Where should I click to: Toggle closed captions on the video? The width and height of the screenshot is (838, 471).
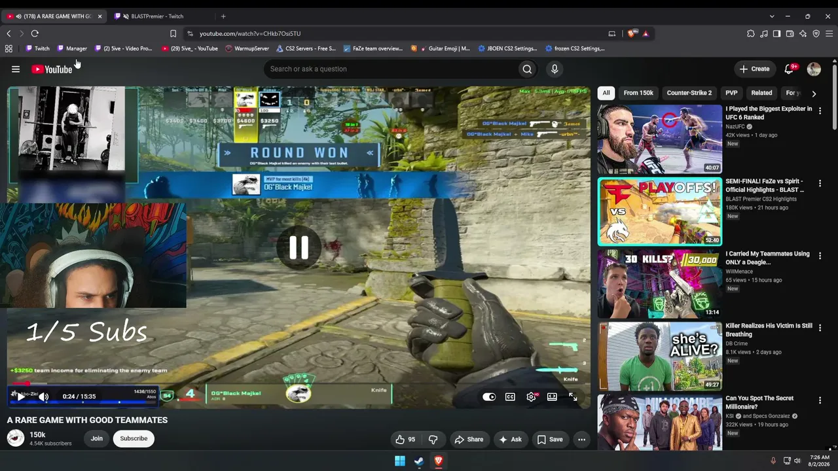[x=510, y=396]
